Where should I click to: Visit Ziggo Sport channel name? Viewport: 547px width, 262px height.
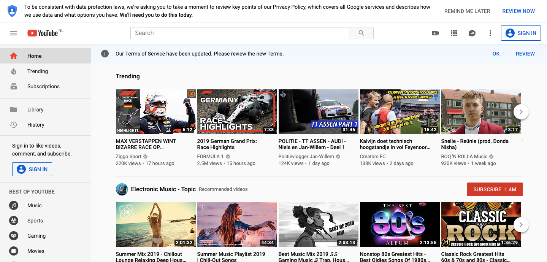[128, 157]
